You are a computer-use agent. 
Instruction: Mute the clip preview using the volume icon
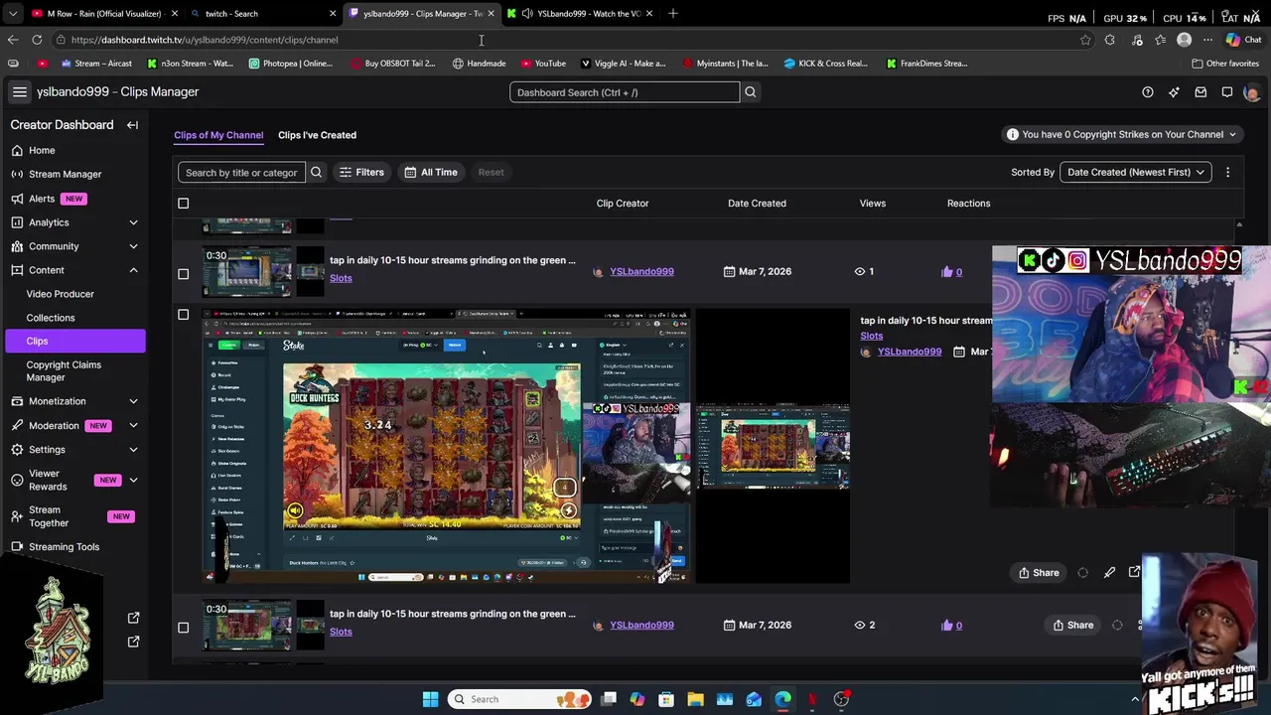295,511
